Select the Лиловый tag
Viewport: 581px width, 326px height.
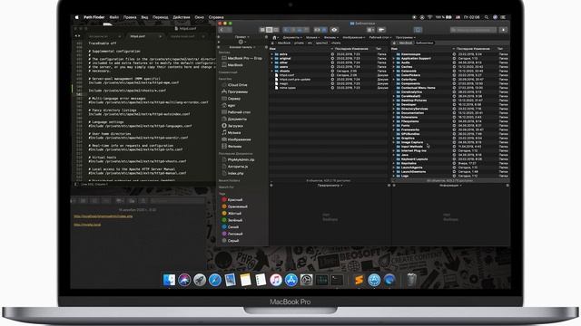tap(232, 234)
